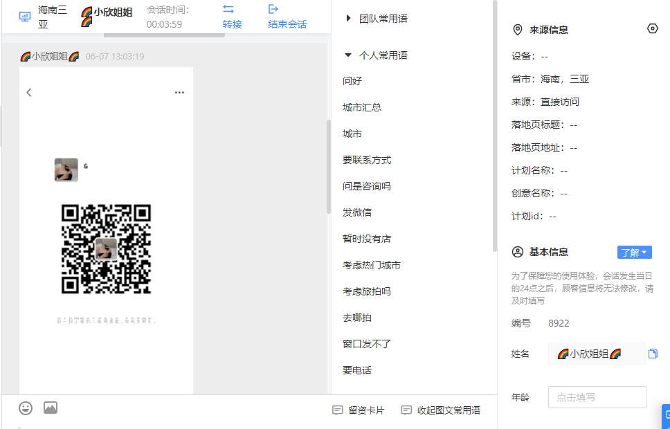The width and height of the screenshot is (670, 429).
Task: Open the emoji picker smiley icon
Action: 26,408
